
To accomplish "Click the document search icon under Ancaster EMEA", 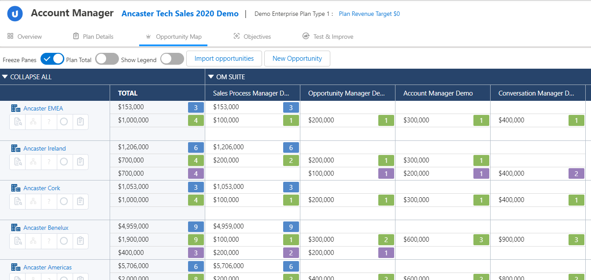I will (18, 122).
